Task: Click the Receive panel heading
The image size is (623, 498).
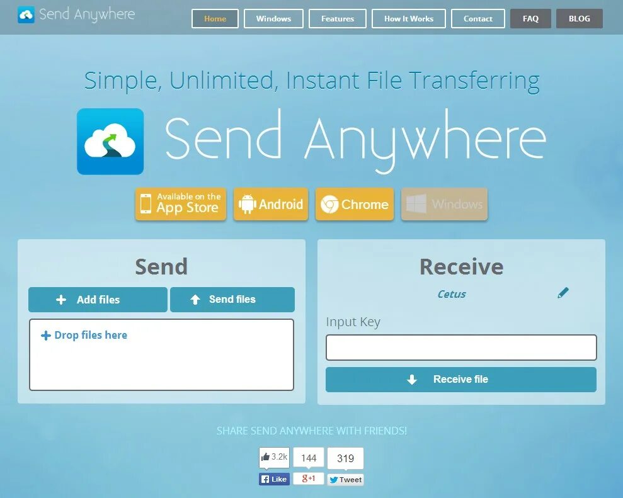Action: (461, 266)
